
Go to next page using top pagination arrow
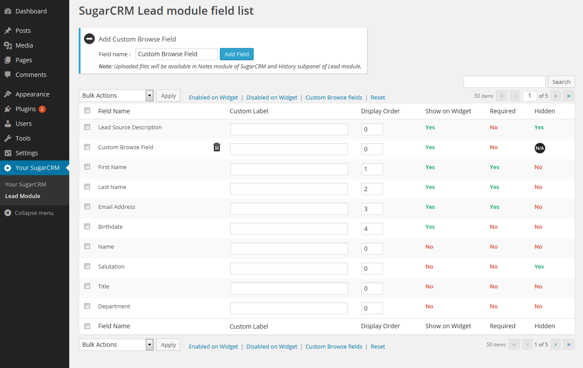coord(555,96)
